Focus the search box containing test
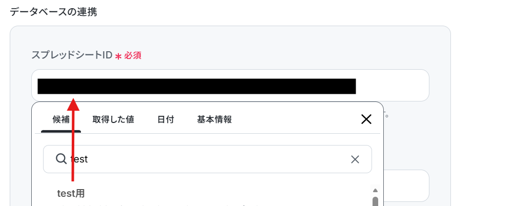This screenshot has height=206, width=515. click(208, 159)
